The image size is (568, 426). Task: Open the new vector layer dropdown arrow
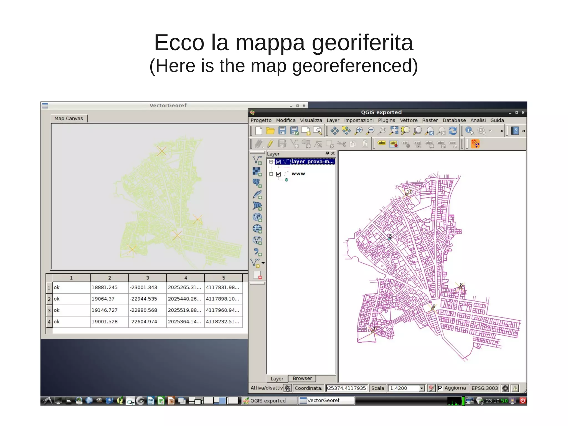[263, 263]
